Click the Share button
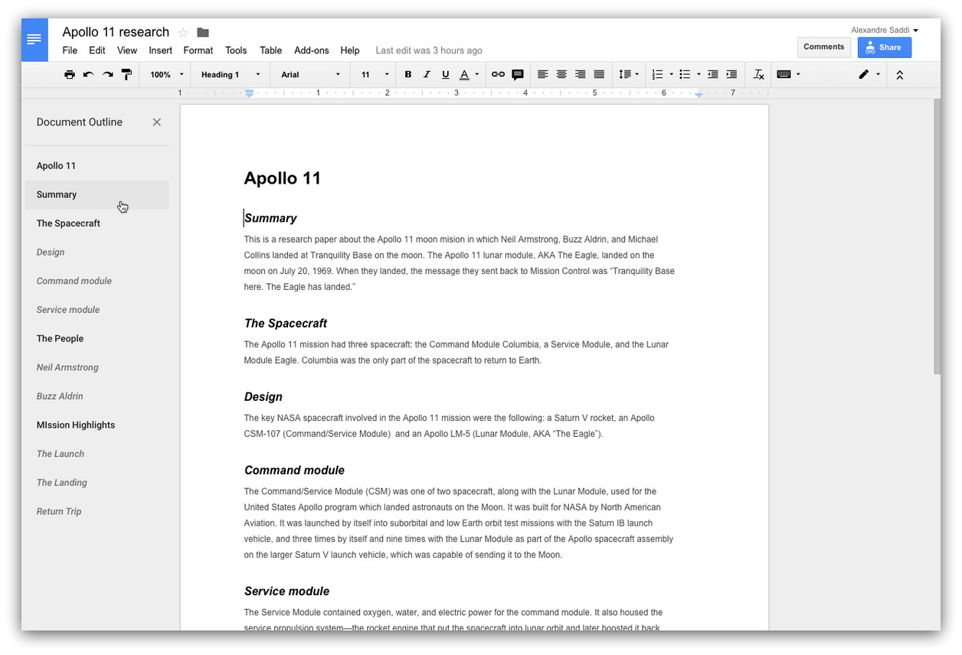This screenshot has width=962, height=655. point(884,47)
